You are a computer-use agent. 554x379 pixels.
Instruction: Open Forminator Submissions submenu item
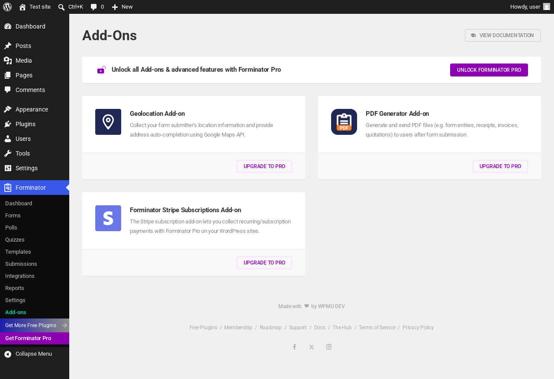21,264
